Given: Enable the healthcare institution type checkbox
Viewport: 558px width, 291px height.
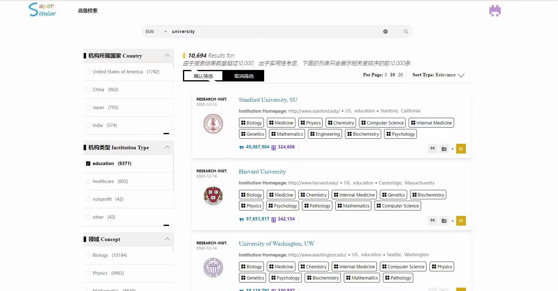Looking at the screenshot, I should [x=88, y=181].
